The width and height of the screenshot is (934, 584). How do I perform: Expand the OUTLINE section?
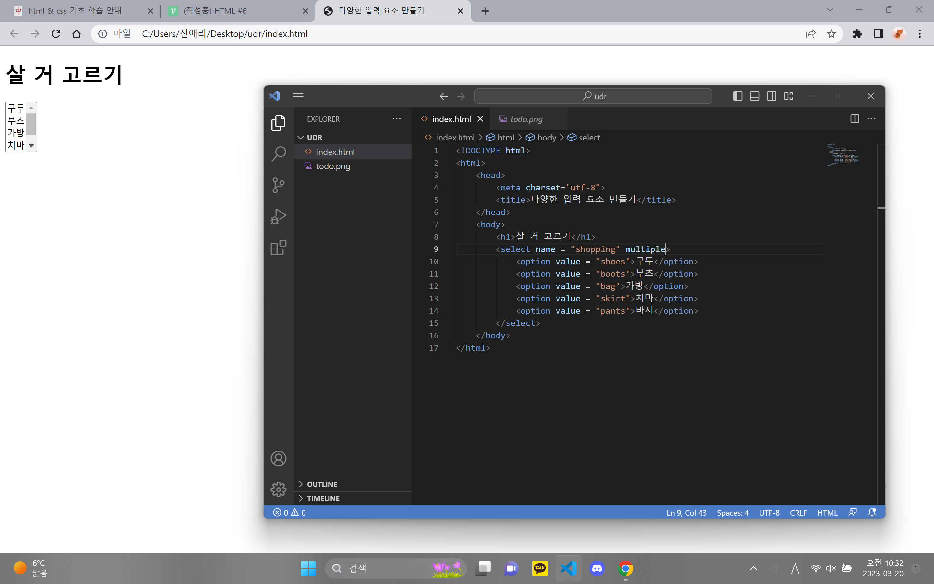click(322, 484)
